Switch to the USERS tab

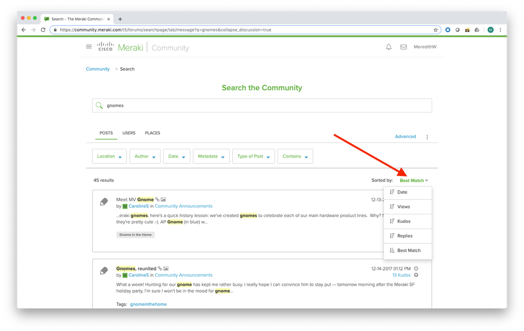129,133
